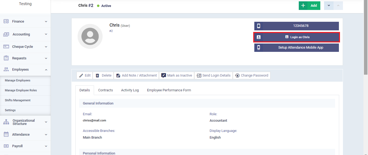
Task: Expand the Finance menu chevron
Action: [46, 21]
